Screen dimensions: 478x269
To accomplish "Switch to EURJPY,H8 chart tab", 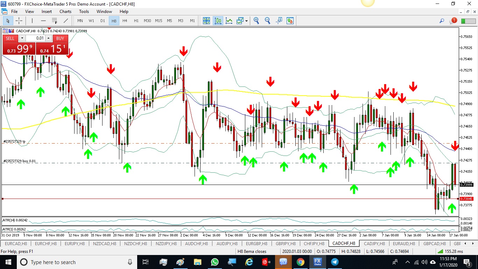I will [x=75, y=243].
